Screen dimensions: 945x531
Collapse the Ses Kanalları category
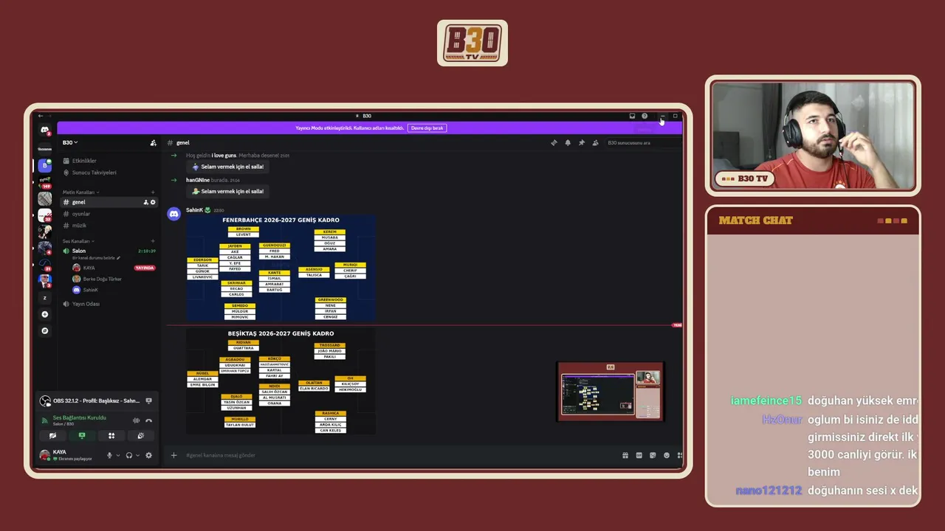[78, 241]
